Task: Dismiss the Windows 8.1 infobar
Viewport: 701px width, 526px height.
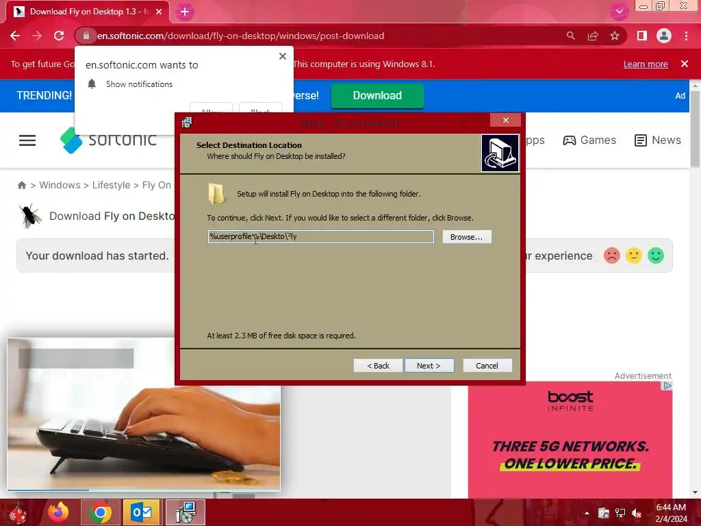Action: pos(685,64)
